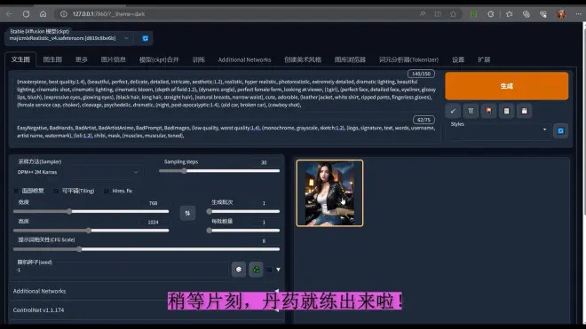
Task: Click the seed input field
Action: pyautogui.click(x=122, y=270)
